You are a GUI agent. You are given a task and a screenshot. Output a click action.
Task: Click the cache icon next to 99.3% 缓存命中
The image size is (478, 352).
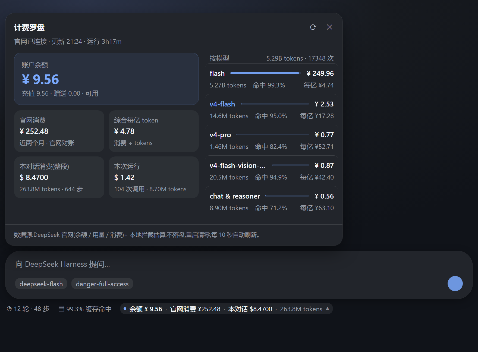tap(61, 309)
